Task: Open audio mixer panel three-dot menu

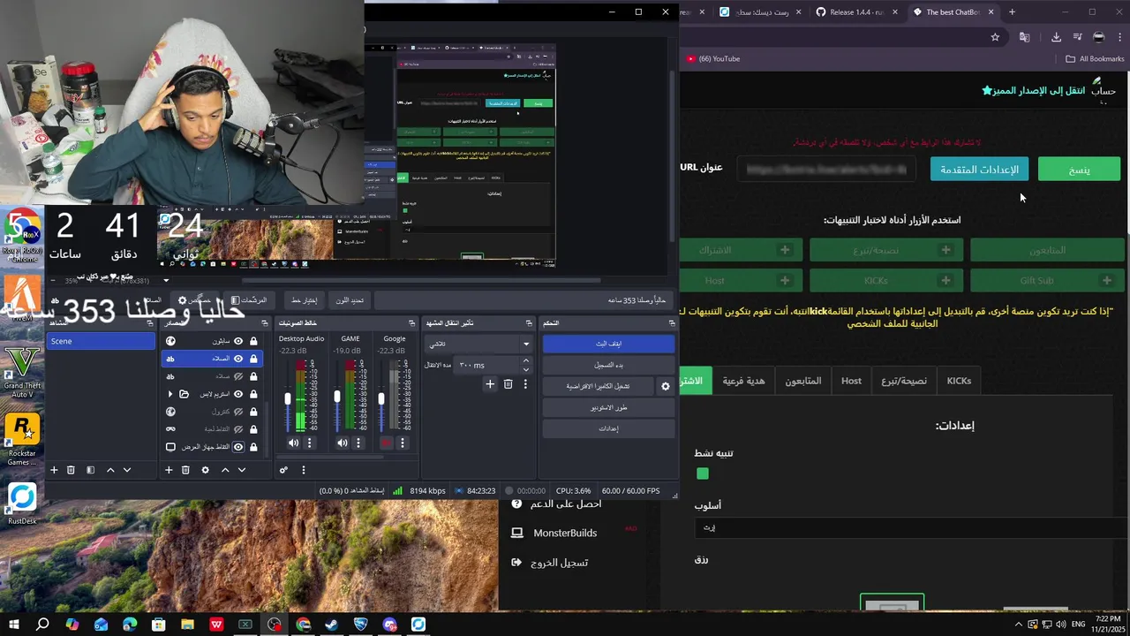Action: (x=303, y=470)
